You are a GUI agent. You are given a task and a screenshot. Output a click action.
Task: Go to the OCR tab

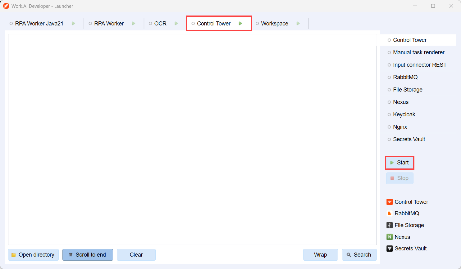coord(160,24)
